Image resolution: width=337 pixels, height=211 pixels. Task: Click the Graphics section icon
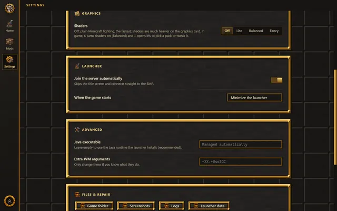pyautogui.click(x=77, y=13)
